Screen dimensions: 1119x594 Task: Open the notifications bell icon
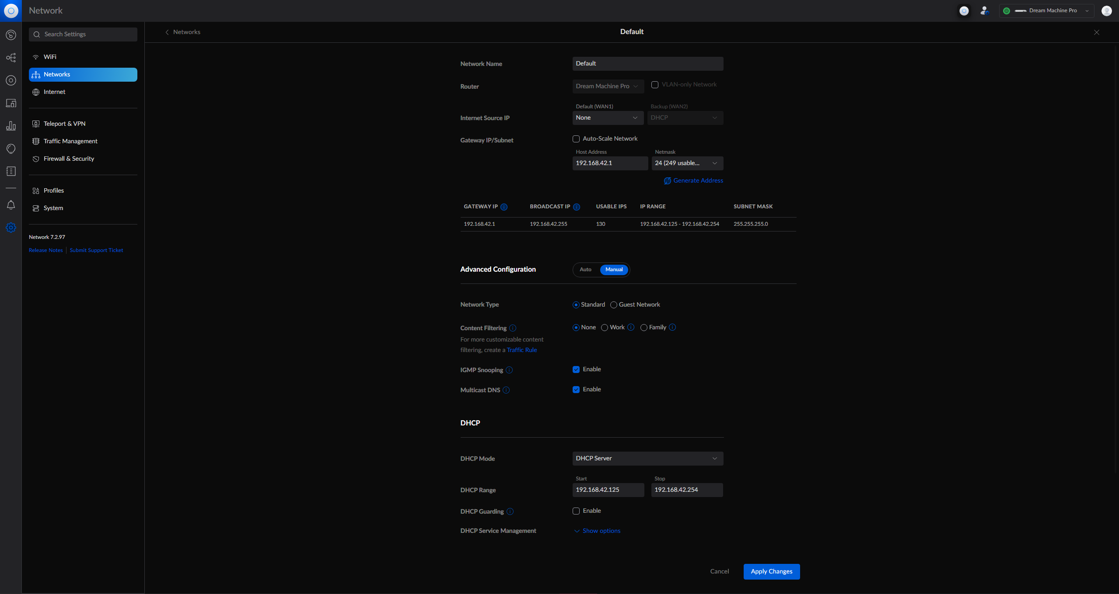[x=11, y=205]
